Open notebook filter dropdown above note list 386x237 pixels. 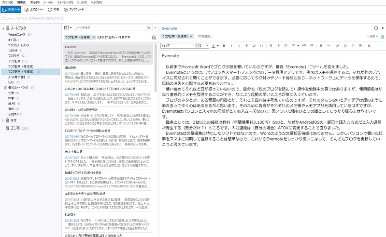pos(80,37)
